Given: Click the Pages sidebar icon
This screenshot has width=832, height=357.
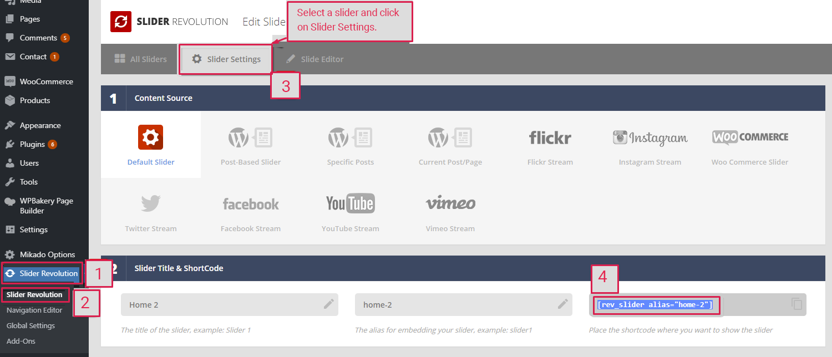Looking at the screenshot, I should pyautogui.click(x=10, y=19).
